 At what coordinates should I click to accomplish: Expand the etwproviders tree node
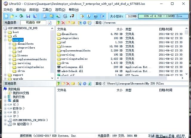[x=10, y=48]
